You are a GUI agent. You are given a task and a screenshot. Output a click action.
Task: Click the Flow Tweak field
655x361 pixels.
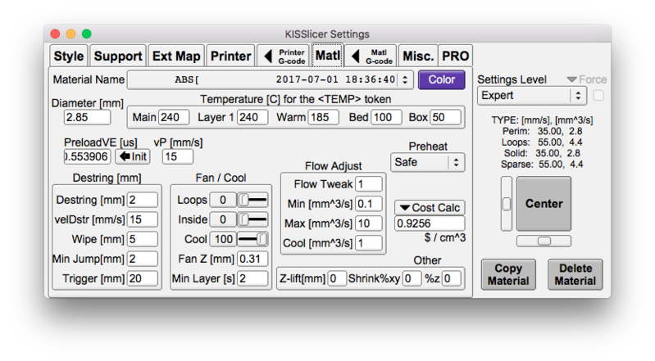pyautogui.click(x=368, y=184)
